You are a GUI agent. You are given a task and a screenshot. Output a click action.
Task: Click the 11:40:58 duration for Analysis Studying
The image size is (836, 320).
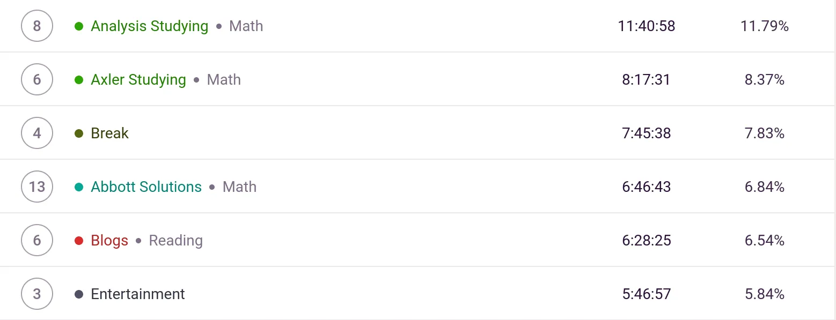click(646, 26)
